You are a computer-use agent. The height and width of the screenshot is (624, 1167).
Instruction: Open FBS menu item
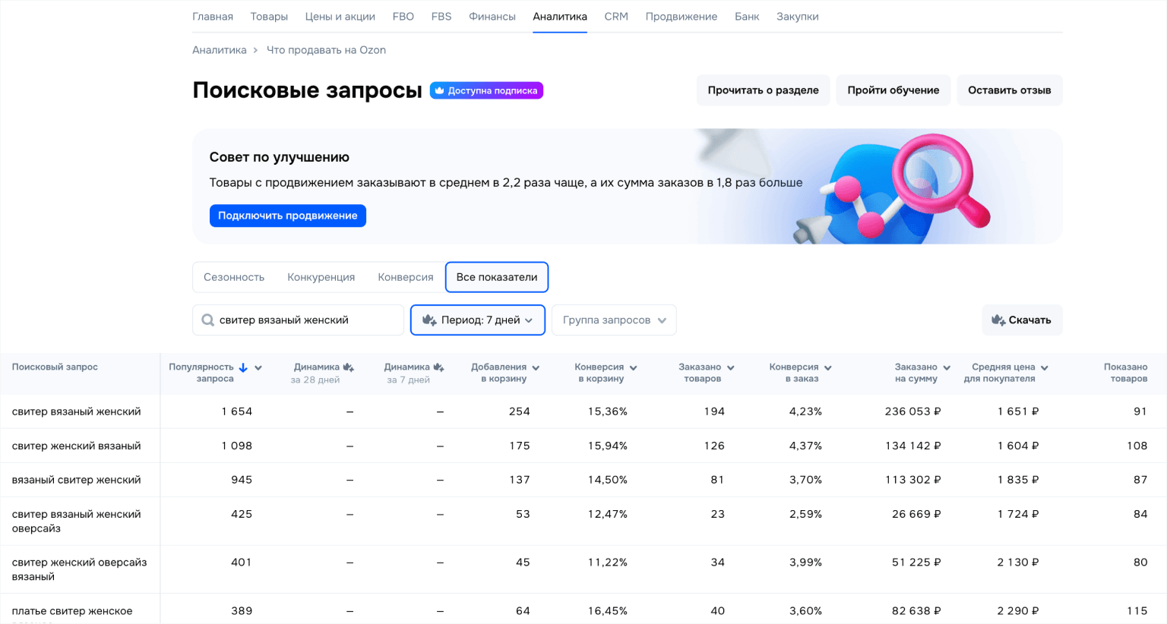[441, 17]
